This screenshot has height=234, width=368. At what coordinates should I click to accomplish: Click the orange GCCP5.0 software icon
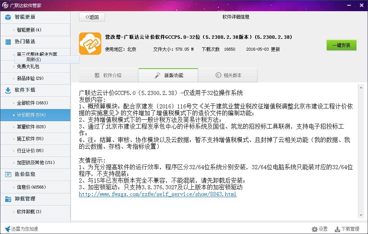click(90, 44)
